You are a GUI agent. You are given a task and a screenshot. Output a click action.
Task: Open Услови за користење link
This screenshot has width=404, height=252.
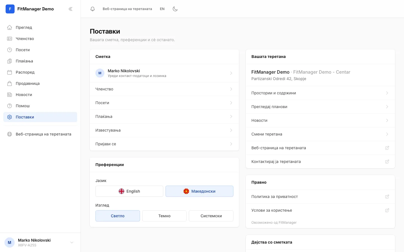click(320, 210)
